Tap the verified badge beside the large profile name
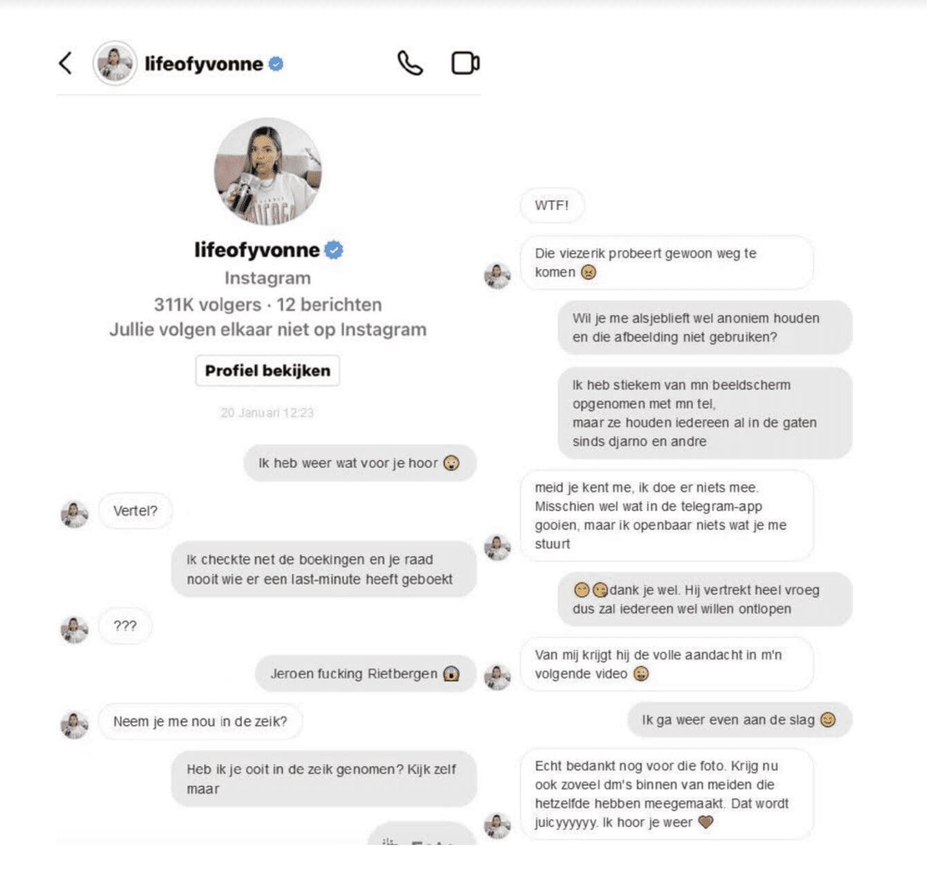Screen dimensions: 927x881 334,249
